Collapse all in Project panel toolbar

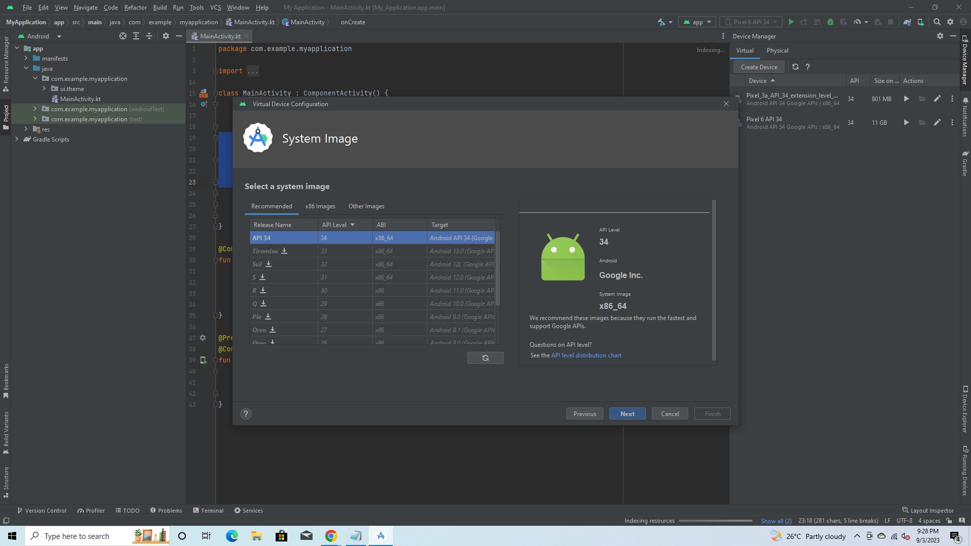coord(149,36)
